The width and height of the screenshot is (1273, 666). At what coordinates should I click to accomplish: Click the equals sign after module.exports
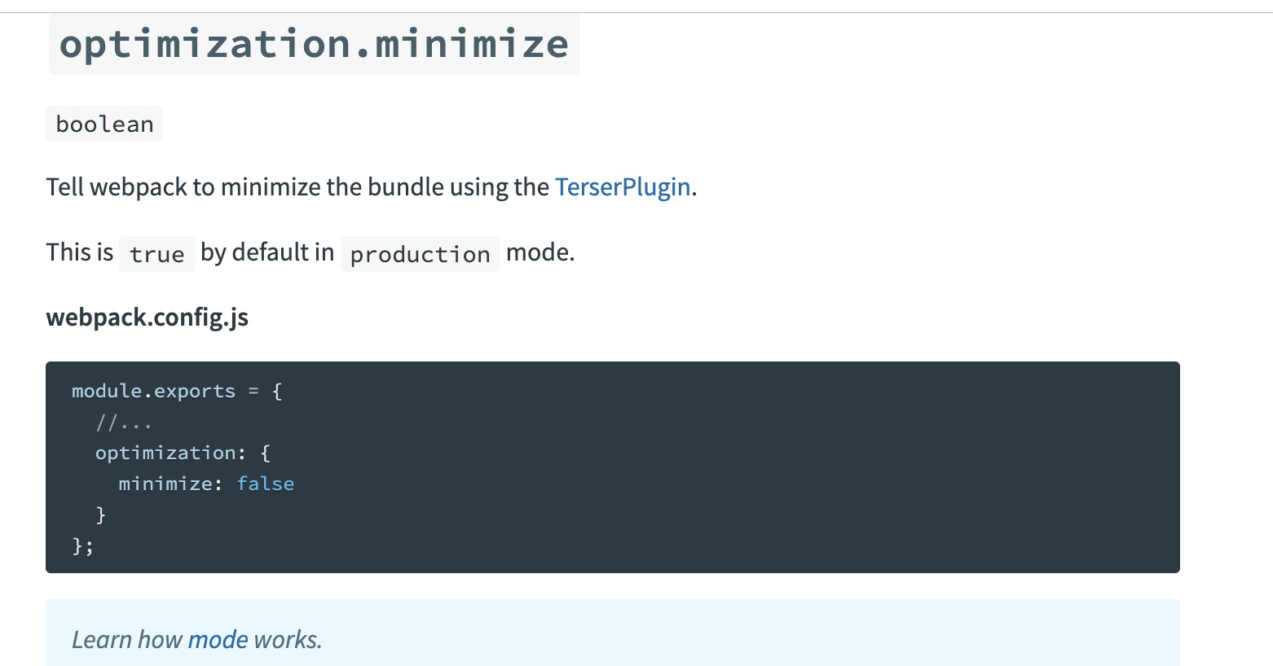click(253, 392)
